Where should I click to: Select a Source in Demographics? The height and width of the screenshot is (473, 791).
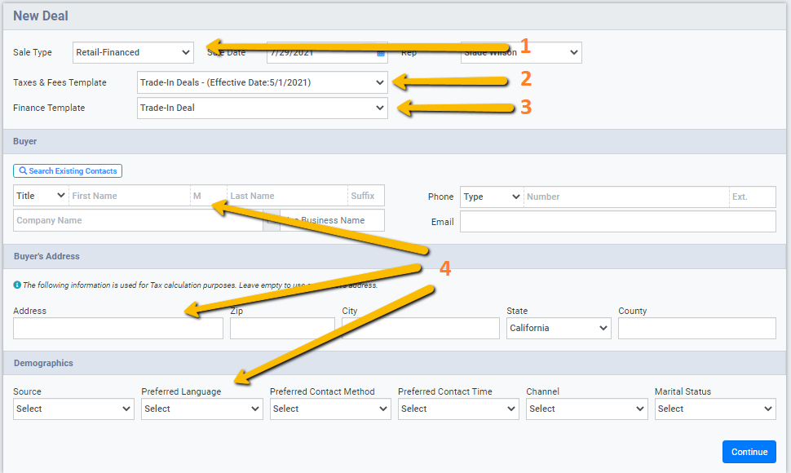coord(73,409)
